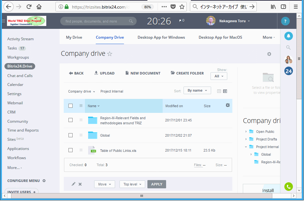
Task: Open the notifications bell icon
Action: coord(288,36)
